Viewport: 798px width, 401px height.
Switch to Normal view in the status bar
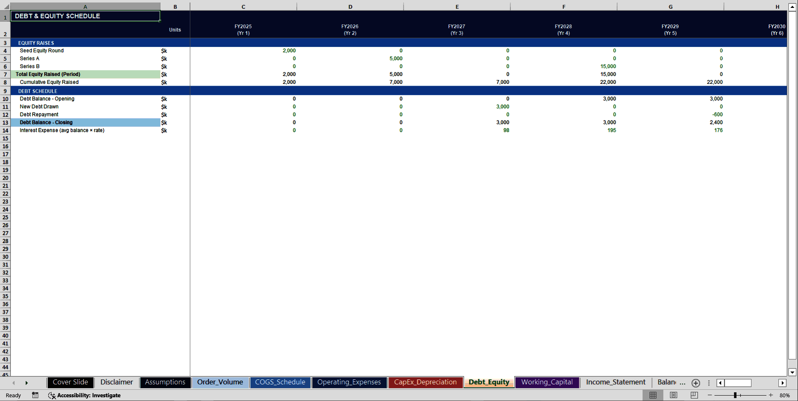click(x=653, y=395)
